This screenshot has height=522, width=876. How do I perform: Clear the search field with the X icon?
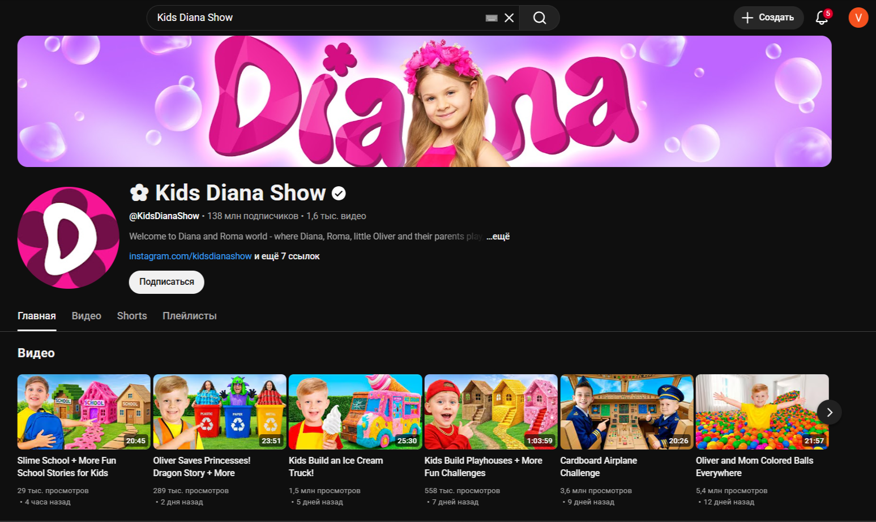[x=509, y=18]
